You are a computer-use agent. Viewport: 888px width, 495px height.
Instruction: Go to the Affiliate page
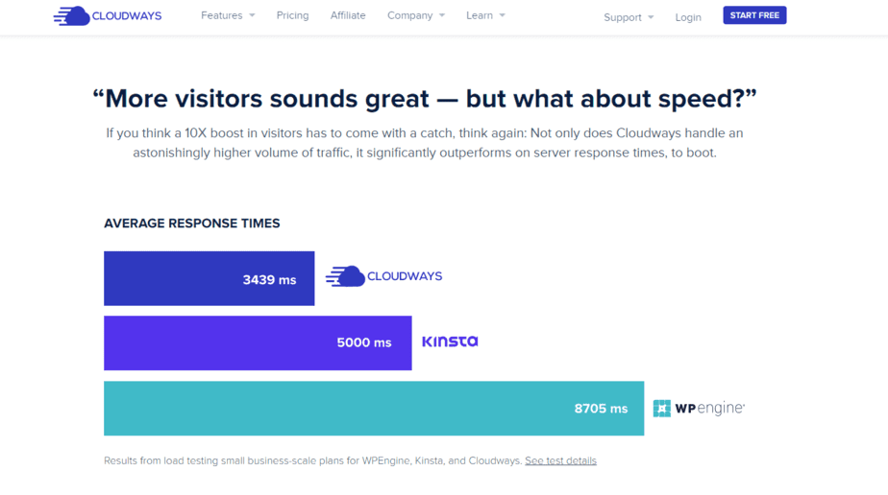point(348,15)
